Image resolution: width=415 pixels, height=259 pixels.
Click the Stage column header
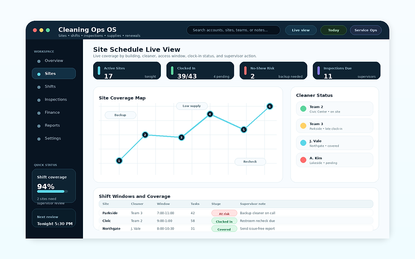(216, 204)
